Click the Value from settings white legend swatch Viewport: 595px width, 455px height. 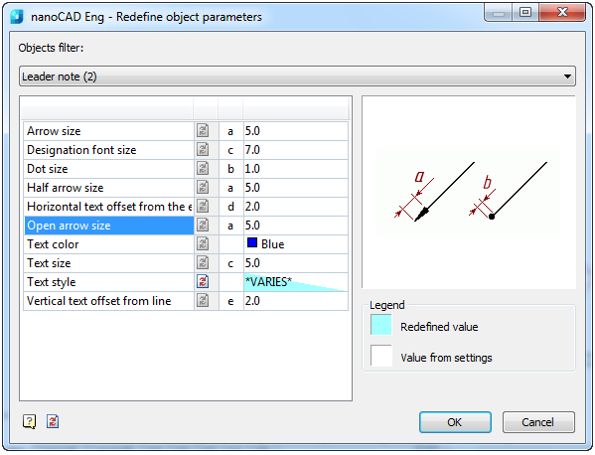(x=381, y=356)
